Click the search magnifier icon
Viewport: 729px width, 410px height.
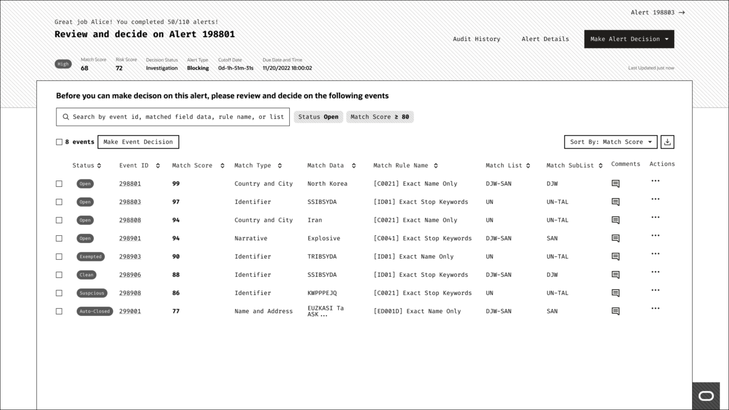click(x=66, y=117)
